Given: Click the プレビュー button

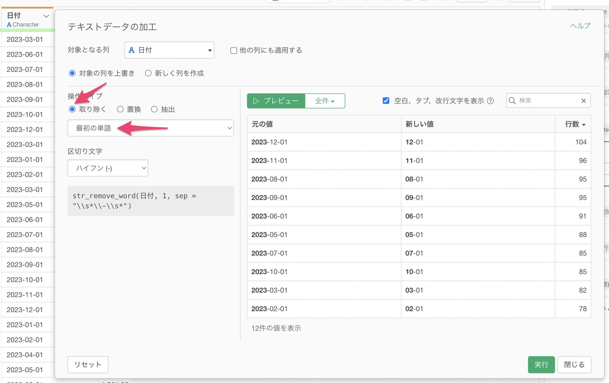Looking at the screenshot, I should tap(276, 101).
